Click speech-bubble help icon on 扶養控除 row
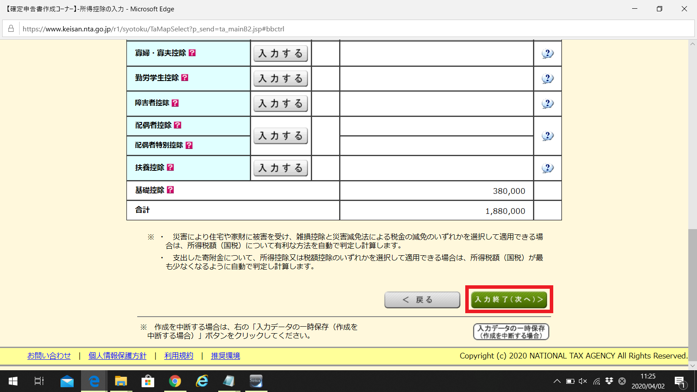The image size is (697, 392). (x=548, y=168)
